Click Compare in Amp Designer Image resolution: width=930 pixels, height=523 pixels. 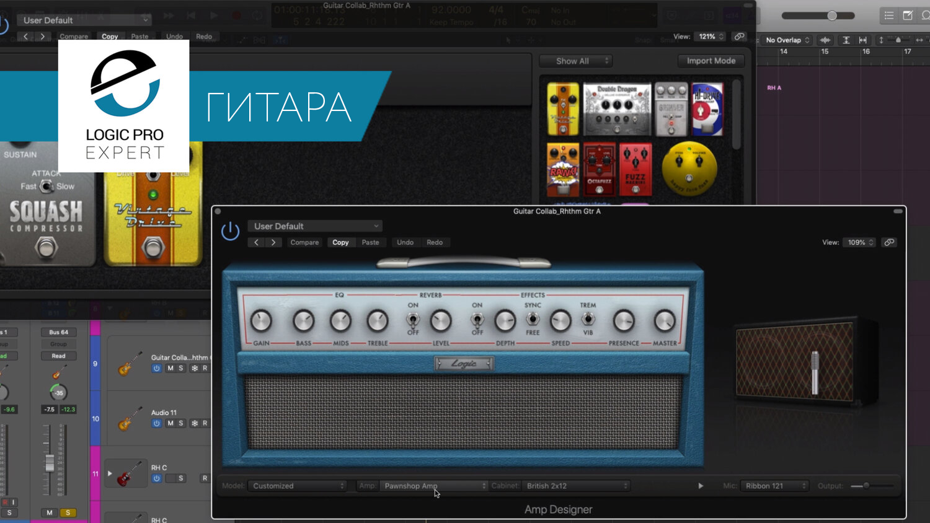click(x=304, y=242)
